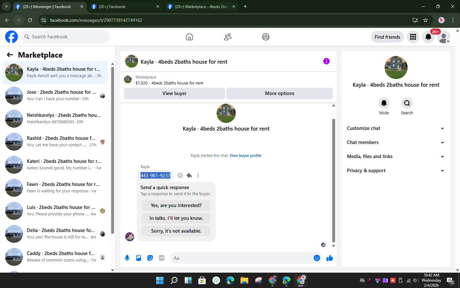460x288 pixels.
Task: Open Rashid 2beds 2baths conversation
Action: (x=55, y=142)
